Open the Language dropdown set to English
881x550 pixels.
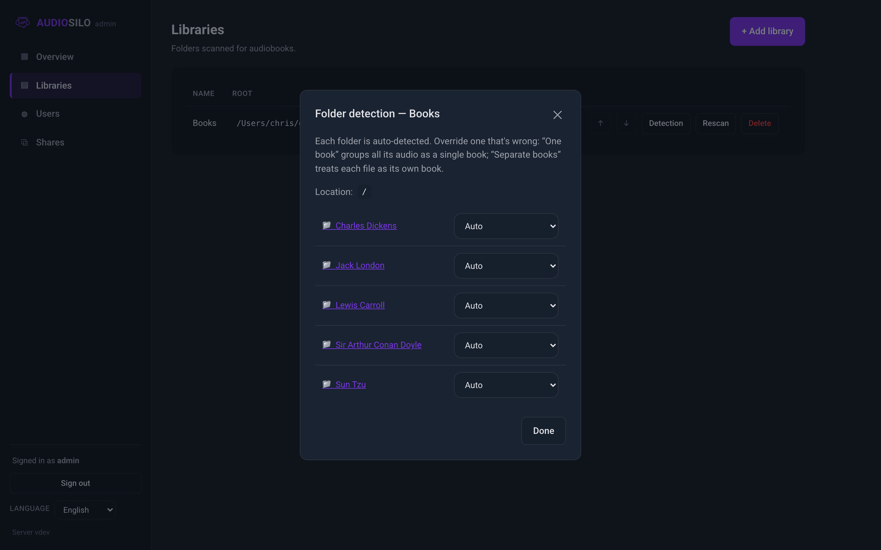(x=85, y=510)
